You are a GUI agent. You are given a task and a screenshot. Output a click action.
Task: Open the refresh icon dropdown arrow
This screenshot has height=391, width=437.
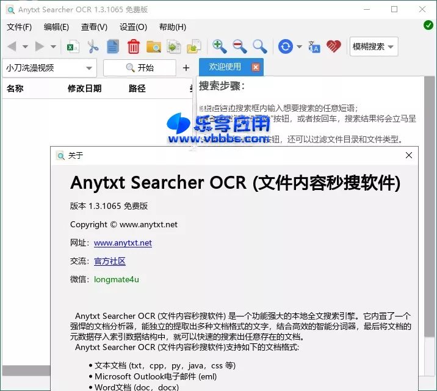pyautogui.click(x=299, y=46)
